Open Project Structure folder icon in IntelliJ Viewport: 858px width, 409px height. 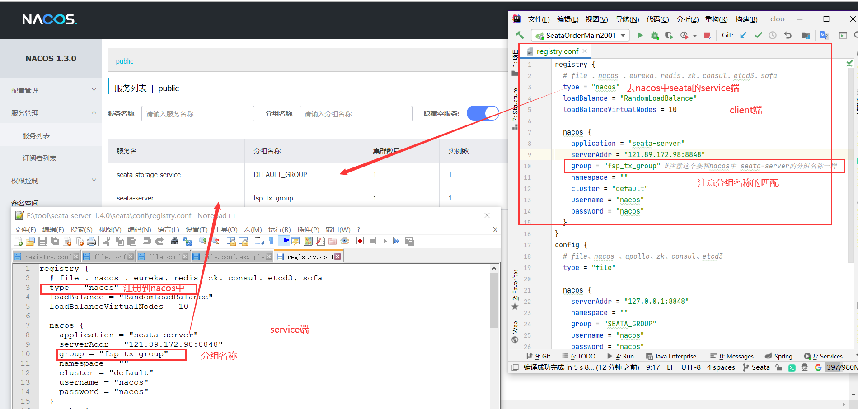pyautogui.click(x=806, y=35)
